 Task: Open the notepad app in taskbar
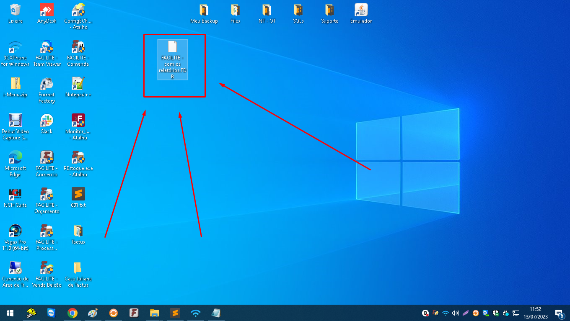point(216,313)
